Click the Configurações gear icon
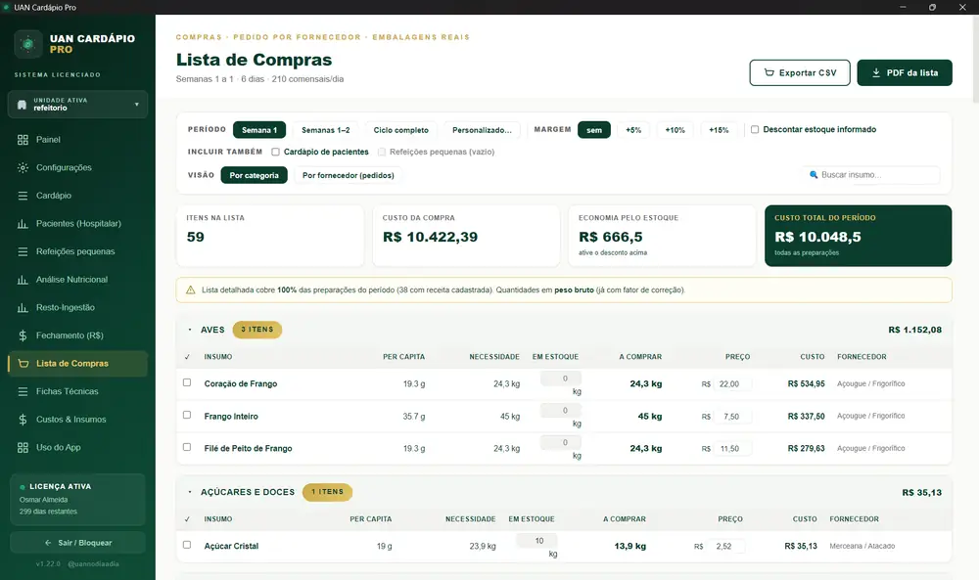Screen dimensions: 979x580 click(x=23, y=168)
